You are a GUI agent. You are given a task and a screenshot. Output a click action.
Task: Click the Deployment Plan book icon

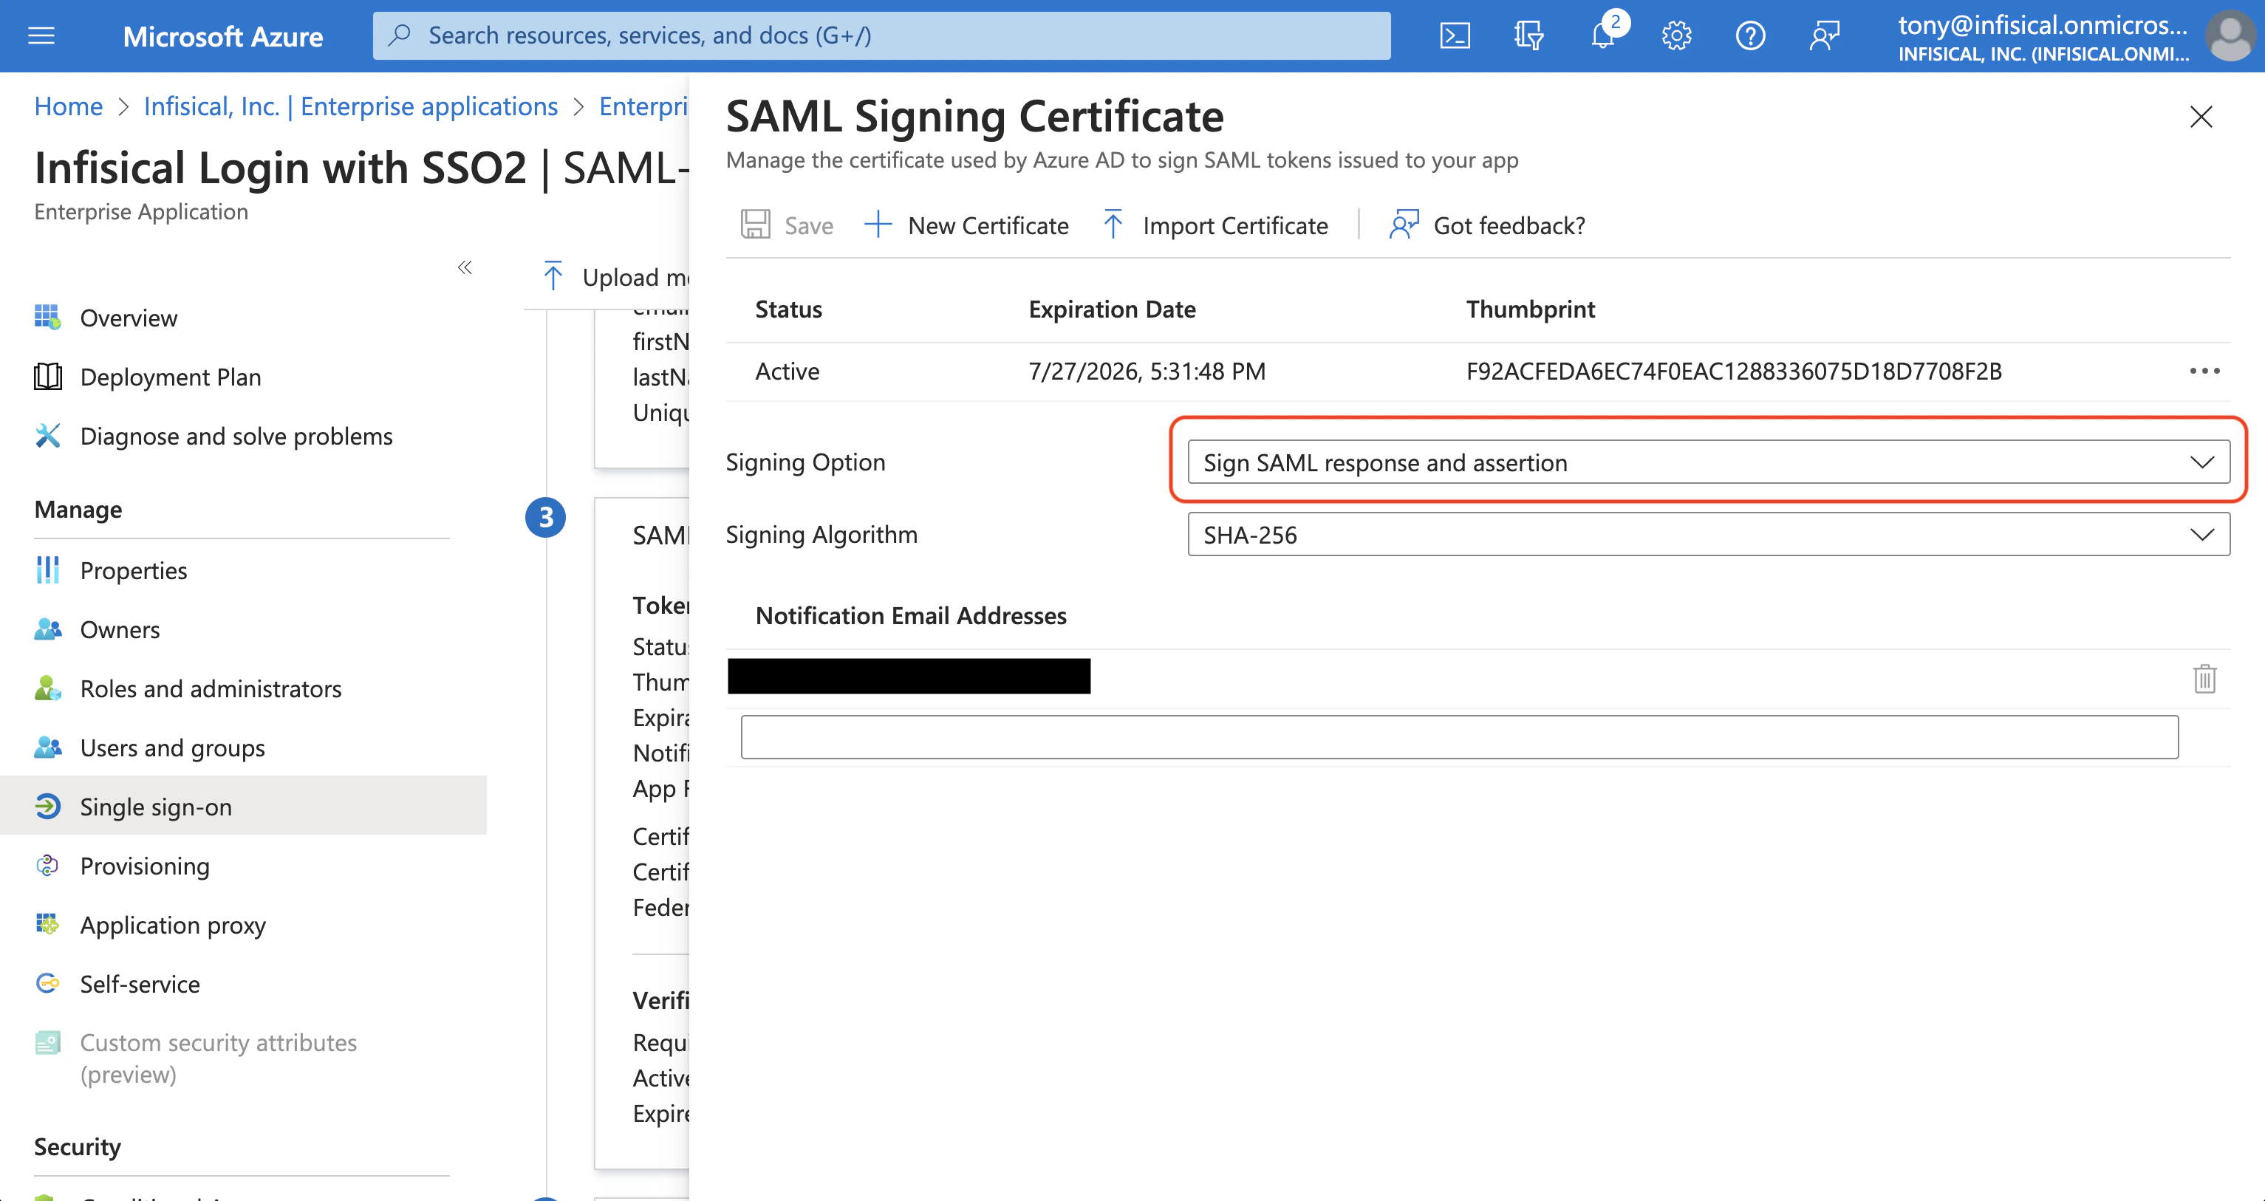click(x=47, y=376)
